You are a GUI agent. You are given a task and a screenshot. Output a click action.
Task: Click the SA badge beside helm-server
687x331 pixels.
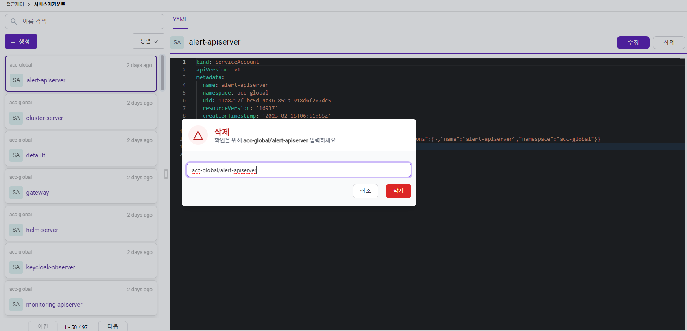coord(16,230)
